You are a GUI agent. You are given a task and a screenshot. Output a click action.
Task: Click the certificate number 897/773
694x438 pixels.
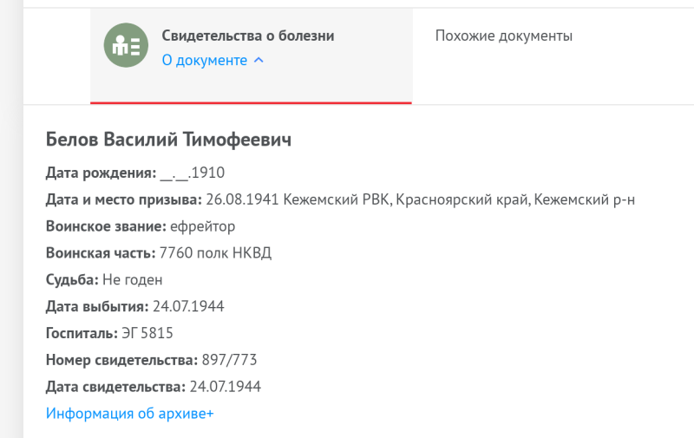click(229, 360)
